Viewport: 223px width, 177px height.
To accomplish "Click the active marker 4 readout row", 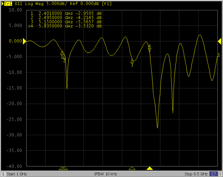I will click(66, 26).
